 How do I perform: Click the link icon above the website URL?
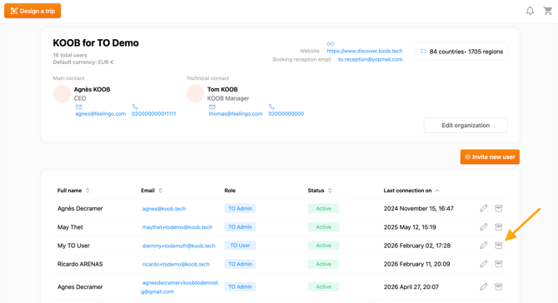[331, 44]
